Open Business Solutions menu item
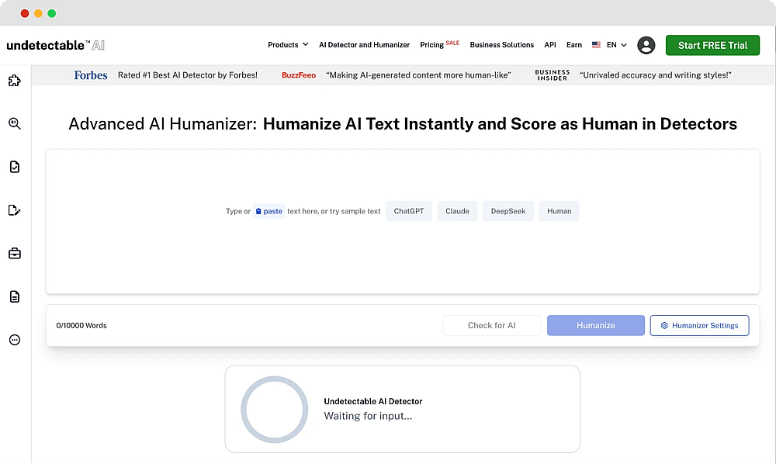 tap(502, 44)
